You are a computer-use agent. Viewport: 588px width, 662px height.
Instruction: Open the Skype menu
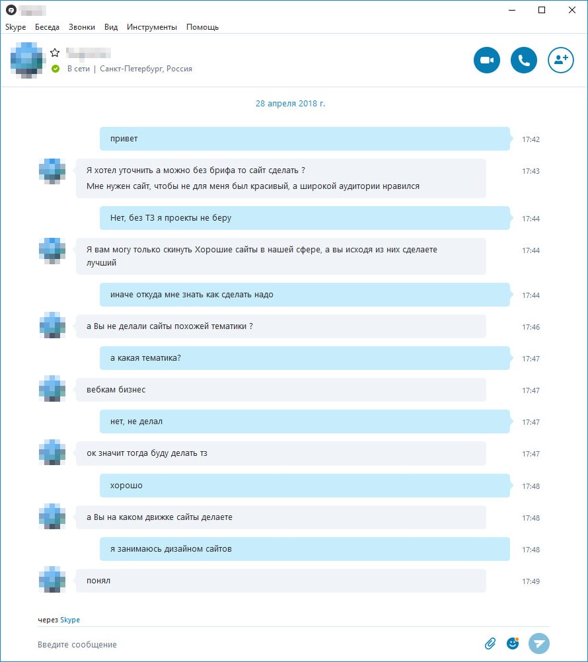[x=16, y=27]
